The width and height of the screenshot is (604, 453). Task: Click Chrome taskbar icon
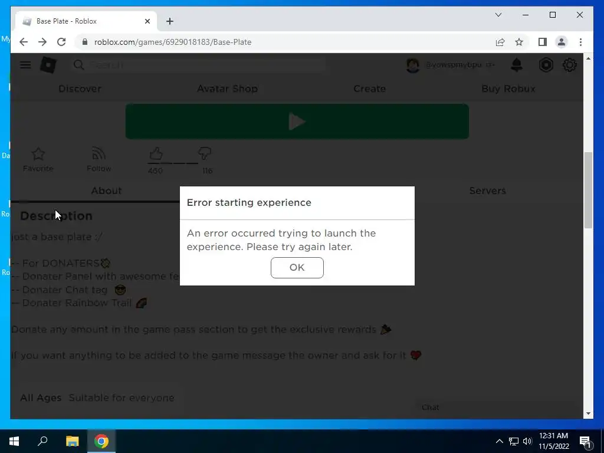pos(101,441)
